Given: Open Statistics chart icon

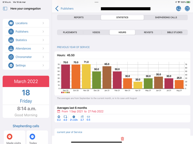Looking at the screenshot, I should tap(11, 40).
